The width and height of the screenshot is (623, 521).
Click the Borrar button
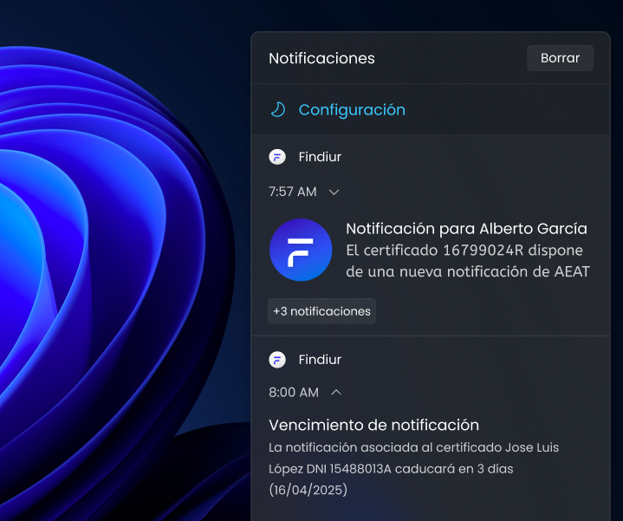click(x=560, y=58)
